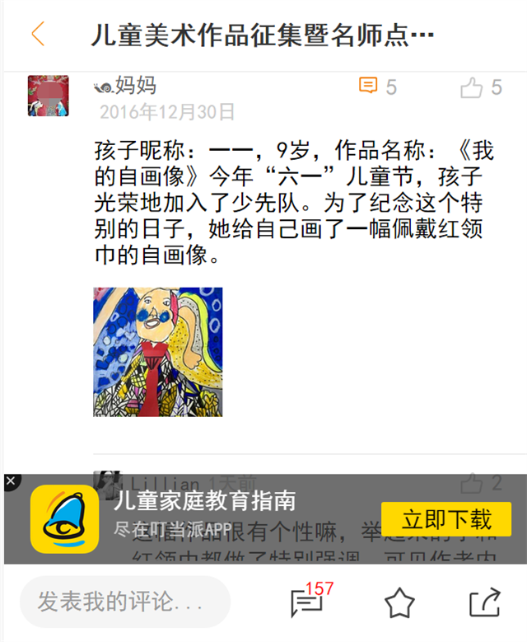Open the self-portrait painting thumbnail
Viewport: 527px width, 642px height.
[x=158, y=352]
